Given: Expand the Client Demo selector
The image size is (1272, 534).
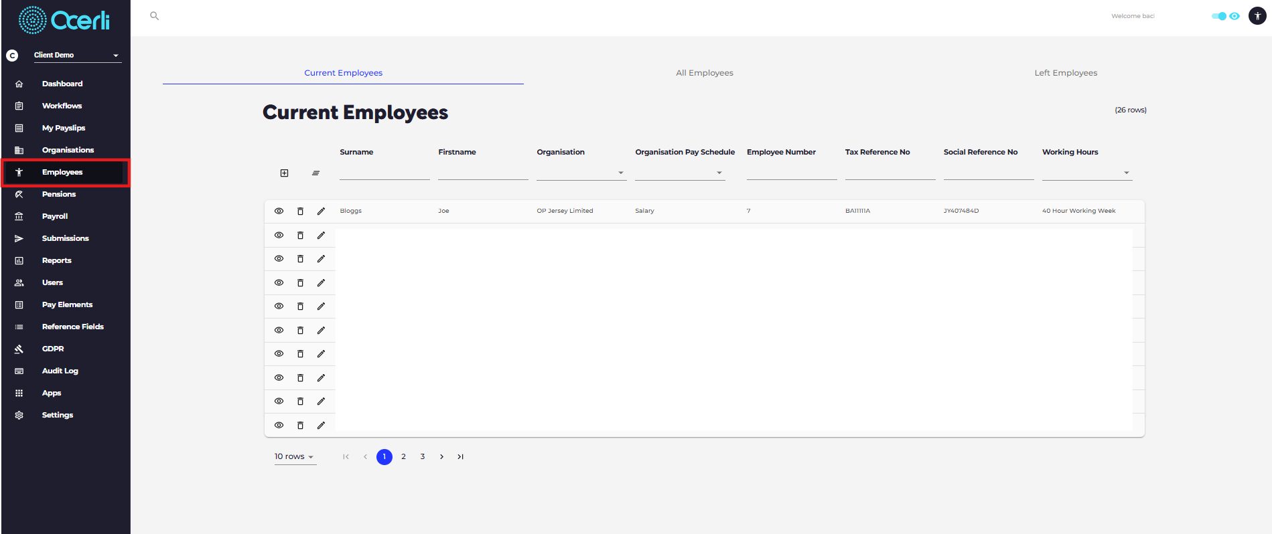Looking at the screenshot, I should (x=77, y=56).
